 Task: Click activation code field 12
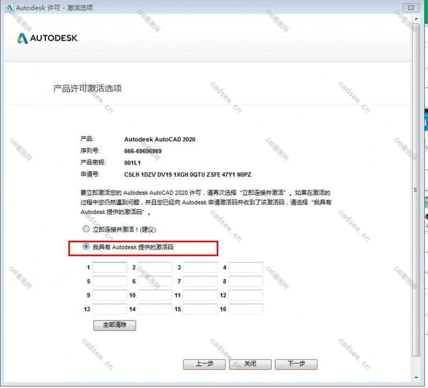point(246,295)
